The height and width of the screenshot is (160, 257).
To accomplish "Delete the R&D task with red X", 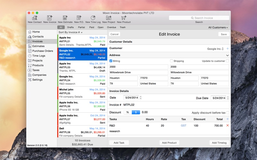I will point(227,125).
